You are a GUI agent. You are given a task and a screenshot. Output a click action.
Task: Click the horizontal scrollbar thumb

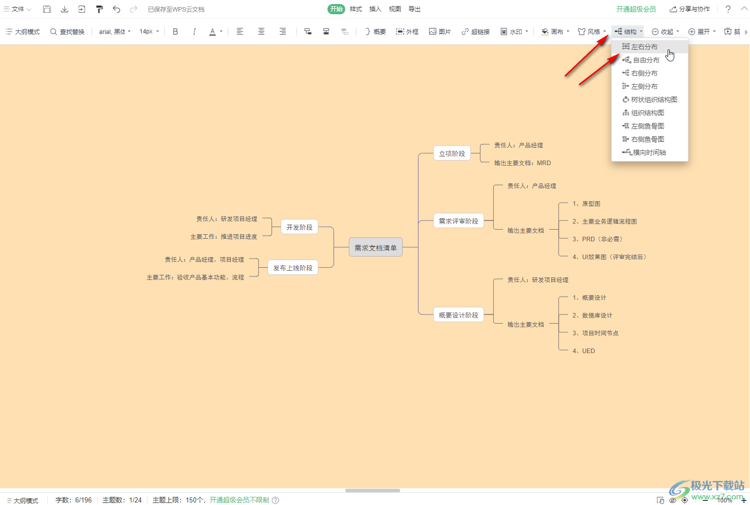[373, 490]
